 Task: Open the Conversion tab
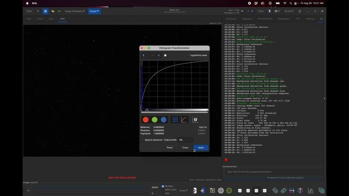231,19
